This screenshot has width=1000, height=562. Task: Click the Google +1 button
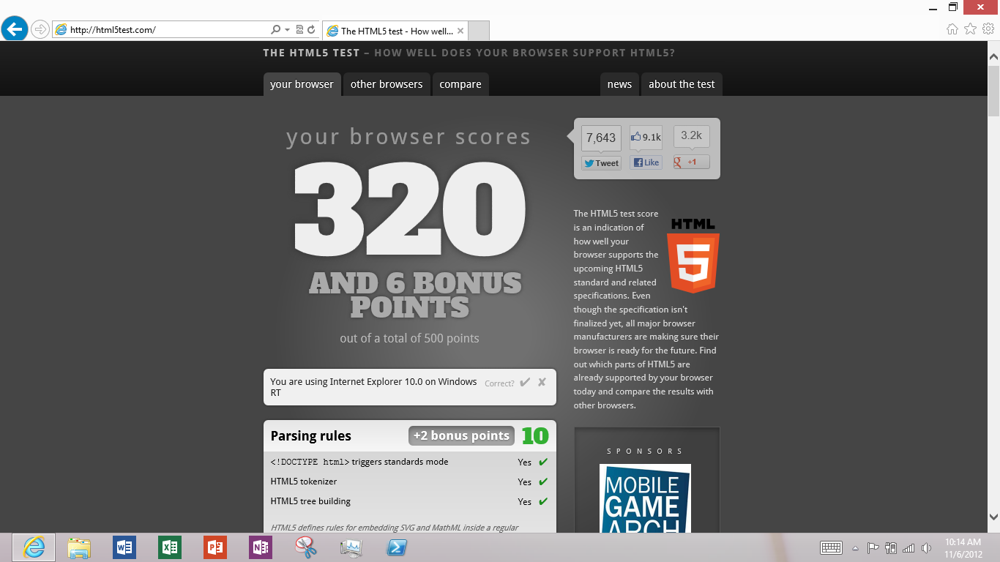click(x=692, y=162)
